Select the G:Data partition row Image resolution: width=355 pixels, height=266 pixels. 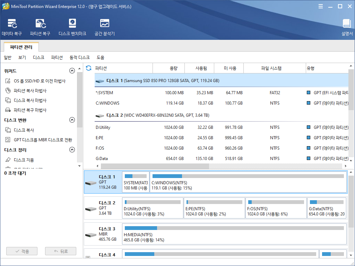pyautogui.click(x=222, y=159)
